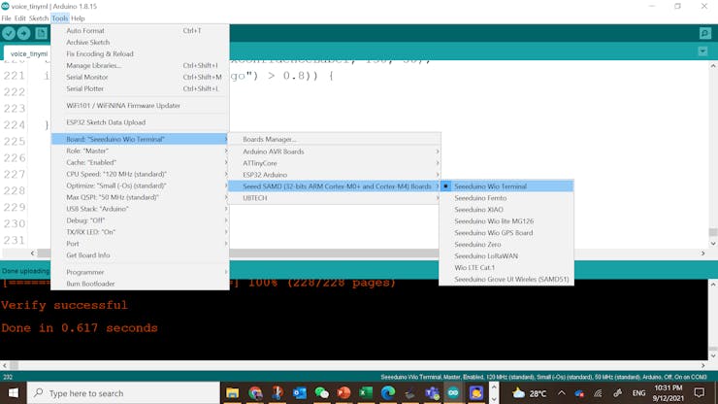Switch to the voice_tinyml sketch tab
Image resolution: width=718 pixels, height=404 pixels.
[27, 53]
